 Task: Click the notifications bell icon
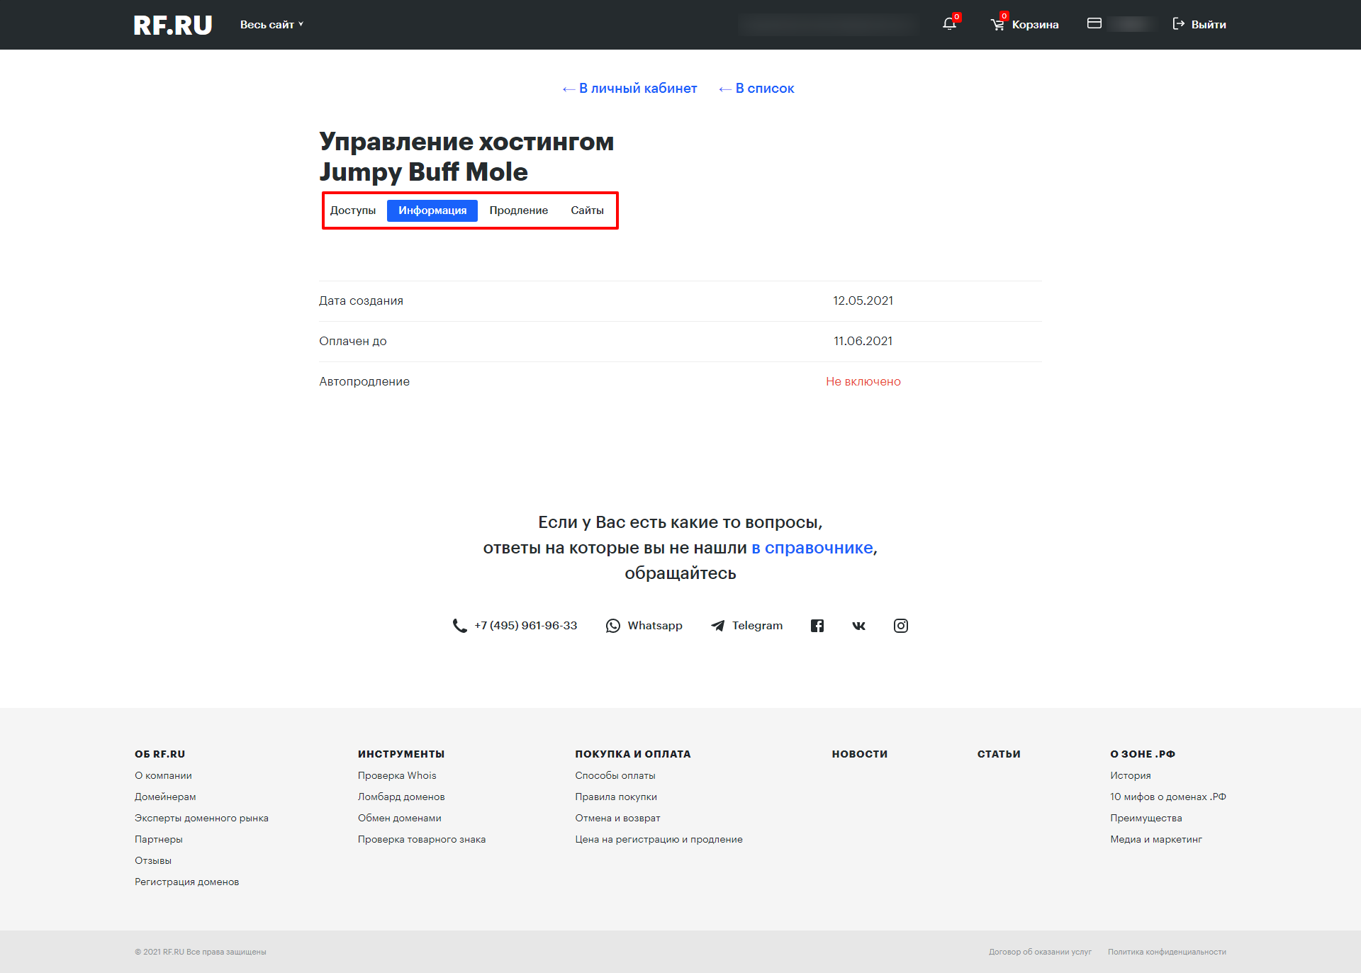click(949, 24)
